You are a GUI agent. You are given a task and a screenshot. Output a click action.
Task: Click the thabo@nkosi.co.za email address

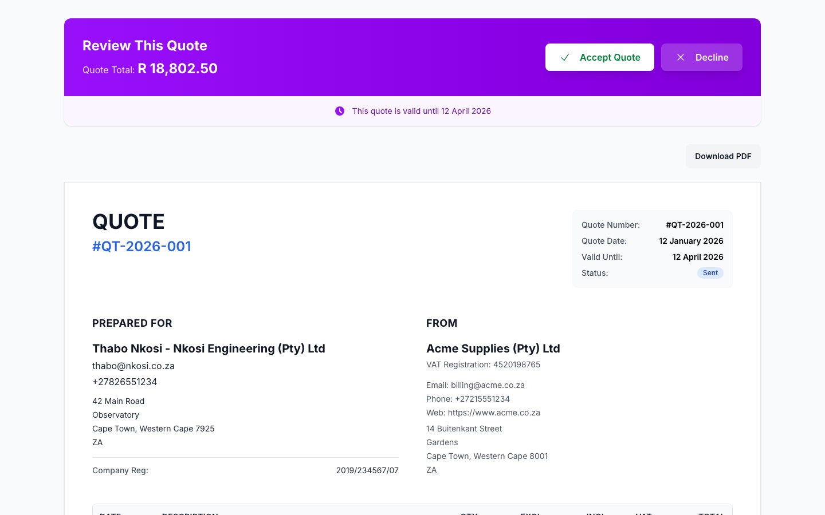(133, 366)
